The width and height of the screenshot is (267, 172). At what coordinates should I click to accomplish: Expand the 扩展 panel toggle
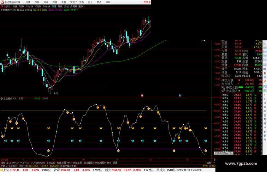pos(4,166)
